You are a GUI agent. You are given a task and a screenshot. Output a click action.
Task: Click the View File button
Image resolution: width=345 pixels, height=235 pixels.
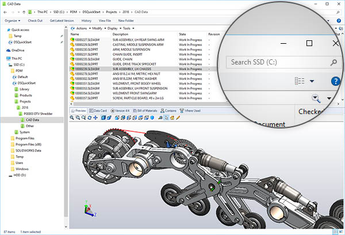click(105, 21)
